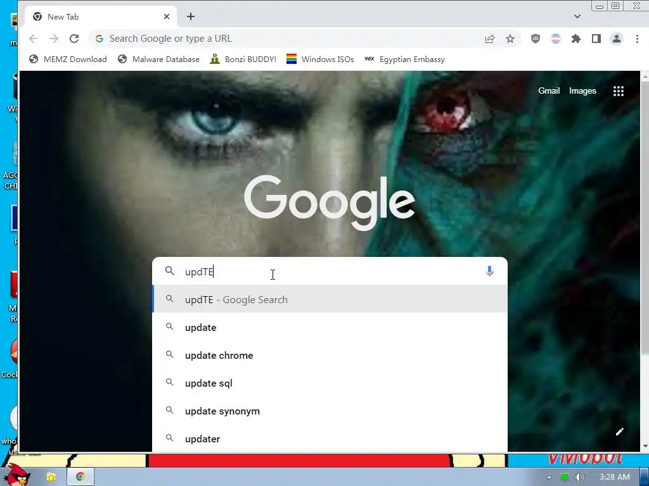Click the back navigation arrow
This screenshot has height=486, width=649.
(34, 39)
